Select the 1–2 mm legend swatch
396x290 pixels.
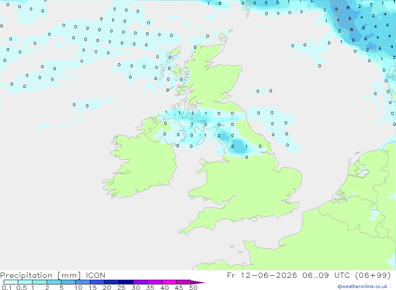40,282
